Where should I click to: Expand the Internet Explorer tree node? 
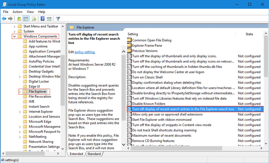click(20, 112)
